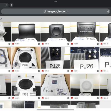
Task: Open the info button for file 1026-A
Action: pos(68,98)
